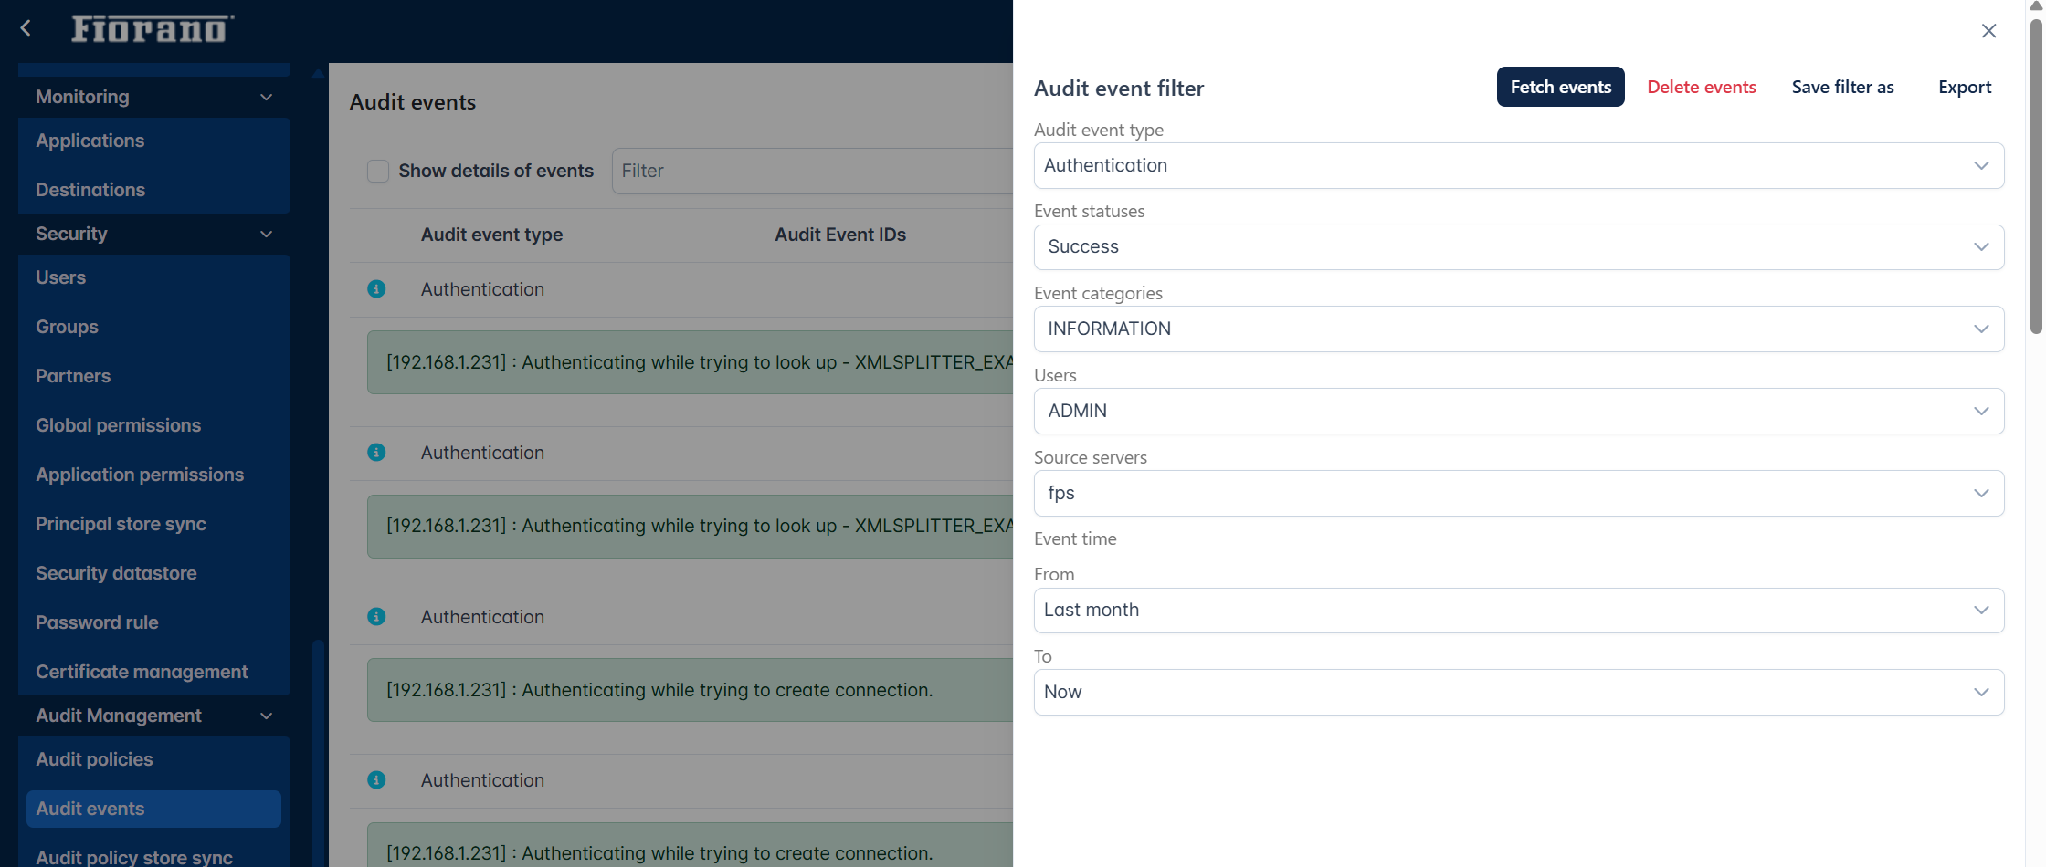The width and height of the screenshot is (2046, 867).
Task: Focus the Filter text input field
Action: pos(811,171)
